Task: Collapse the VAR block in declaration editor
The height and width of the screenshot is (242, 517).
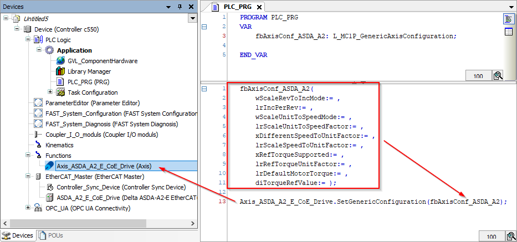Action: click(204, 27)
